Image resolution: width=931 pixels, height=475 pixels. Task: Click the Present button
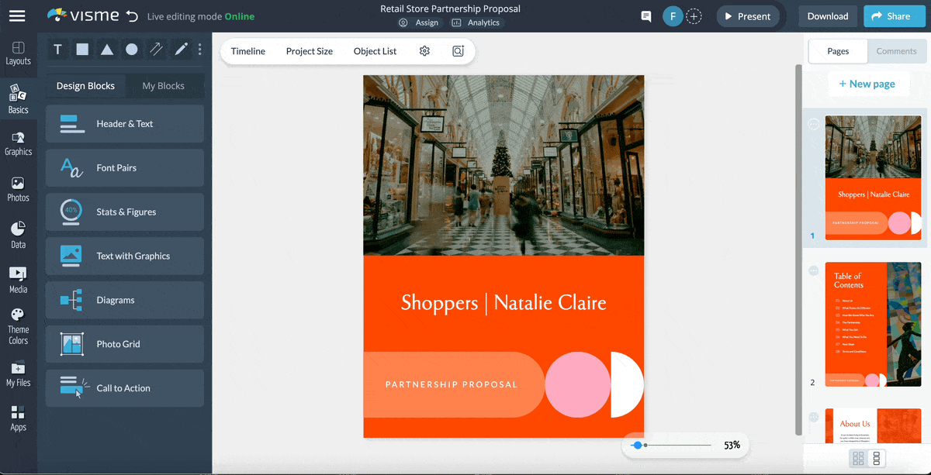[747, 15]
